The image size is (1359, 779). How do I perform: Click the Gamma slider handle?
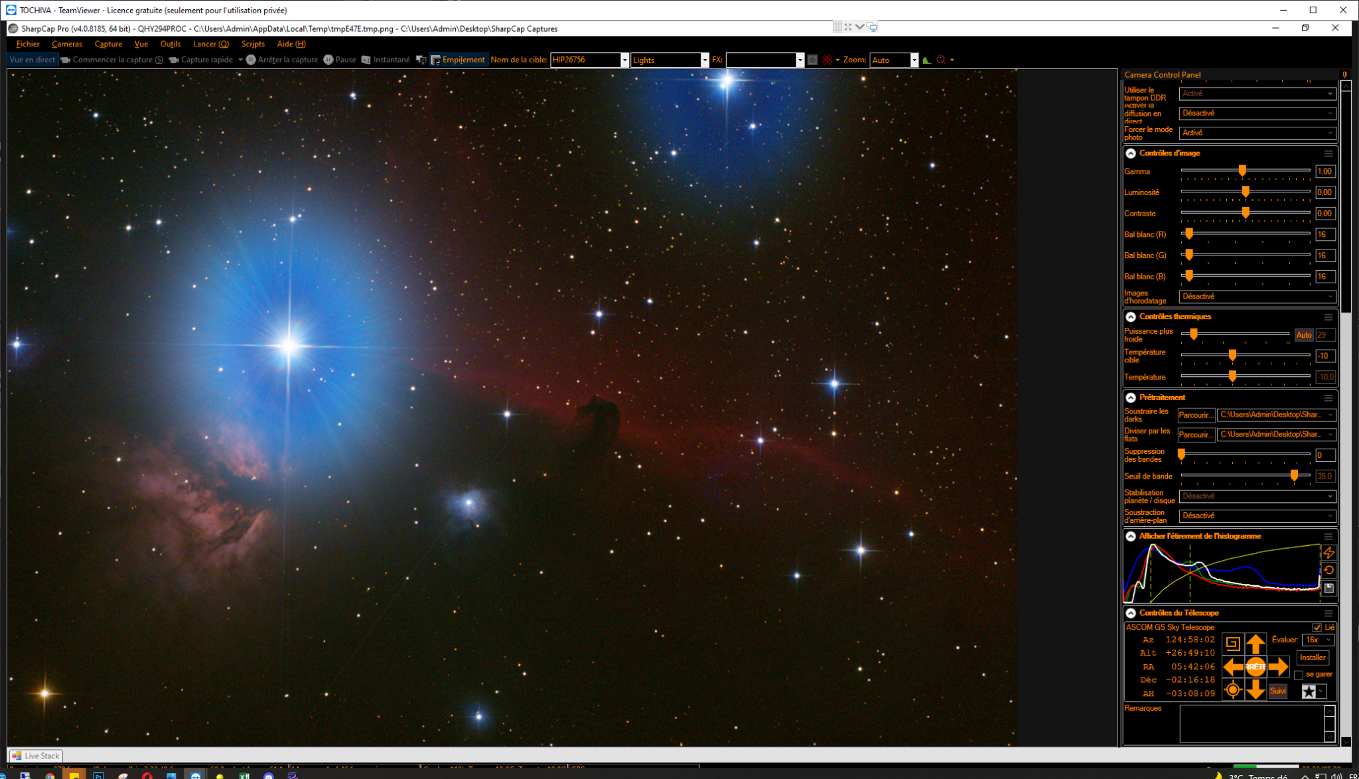pyautogui.click(x=1242, y=171)
